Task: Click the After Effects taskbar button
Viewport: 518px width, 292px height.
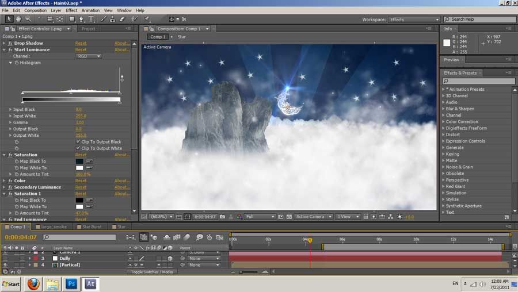Action: [90, 284]
